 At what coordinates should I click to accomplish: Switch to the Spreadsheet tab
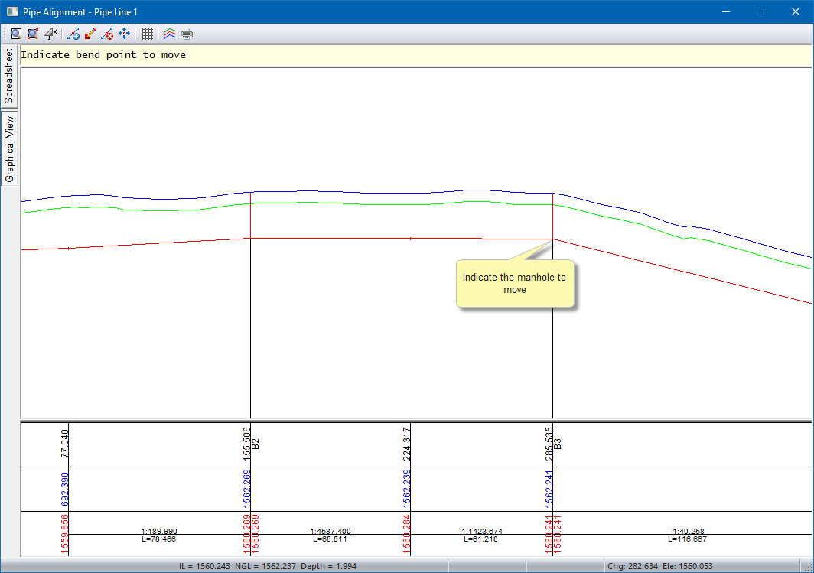pos(9,77)
